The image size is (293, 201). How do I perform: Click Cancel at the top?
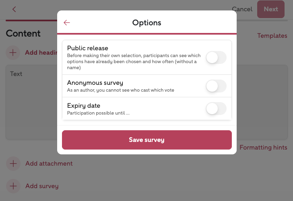click(x=242, y=9)
